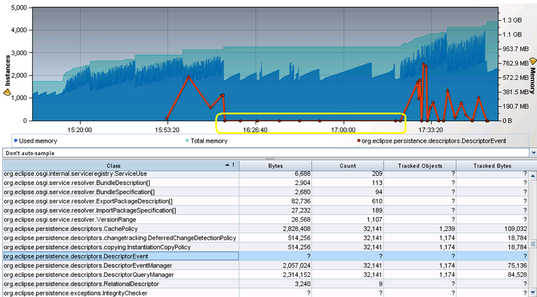The width and height of the screenshot is (537, 297).
Task: Select the DescriptorQueryManager row
Action: (88, 275)
